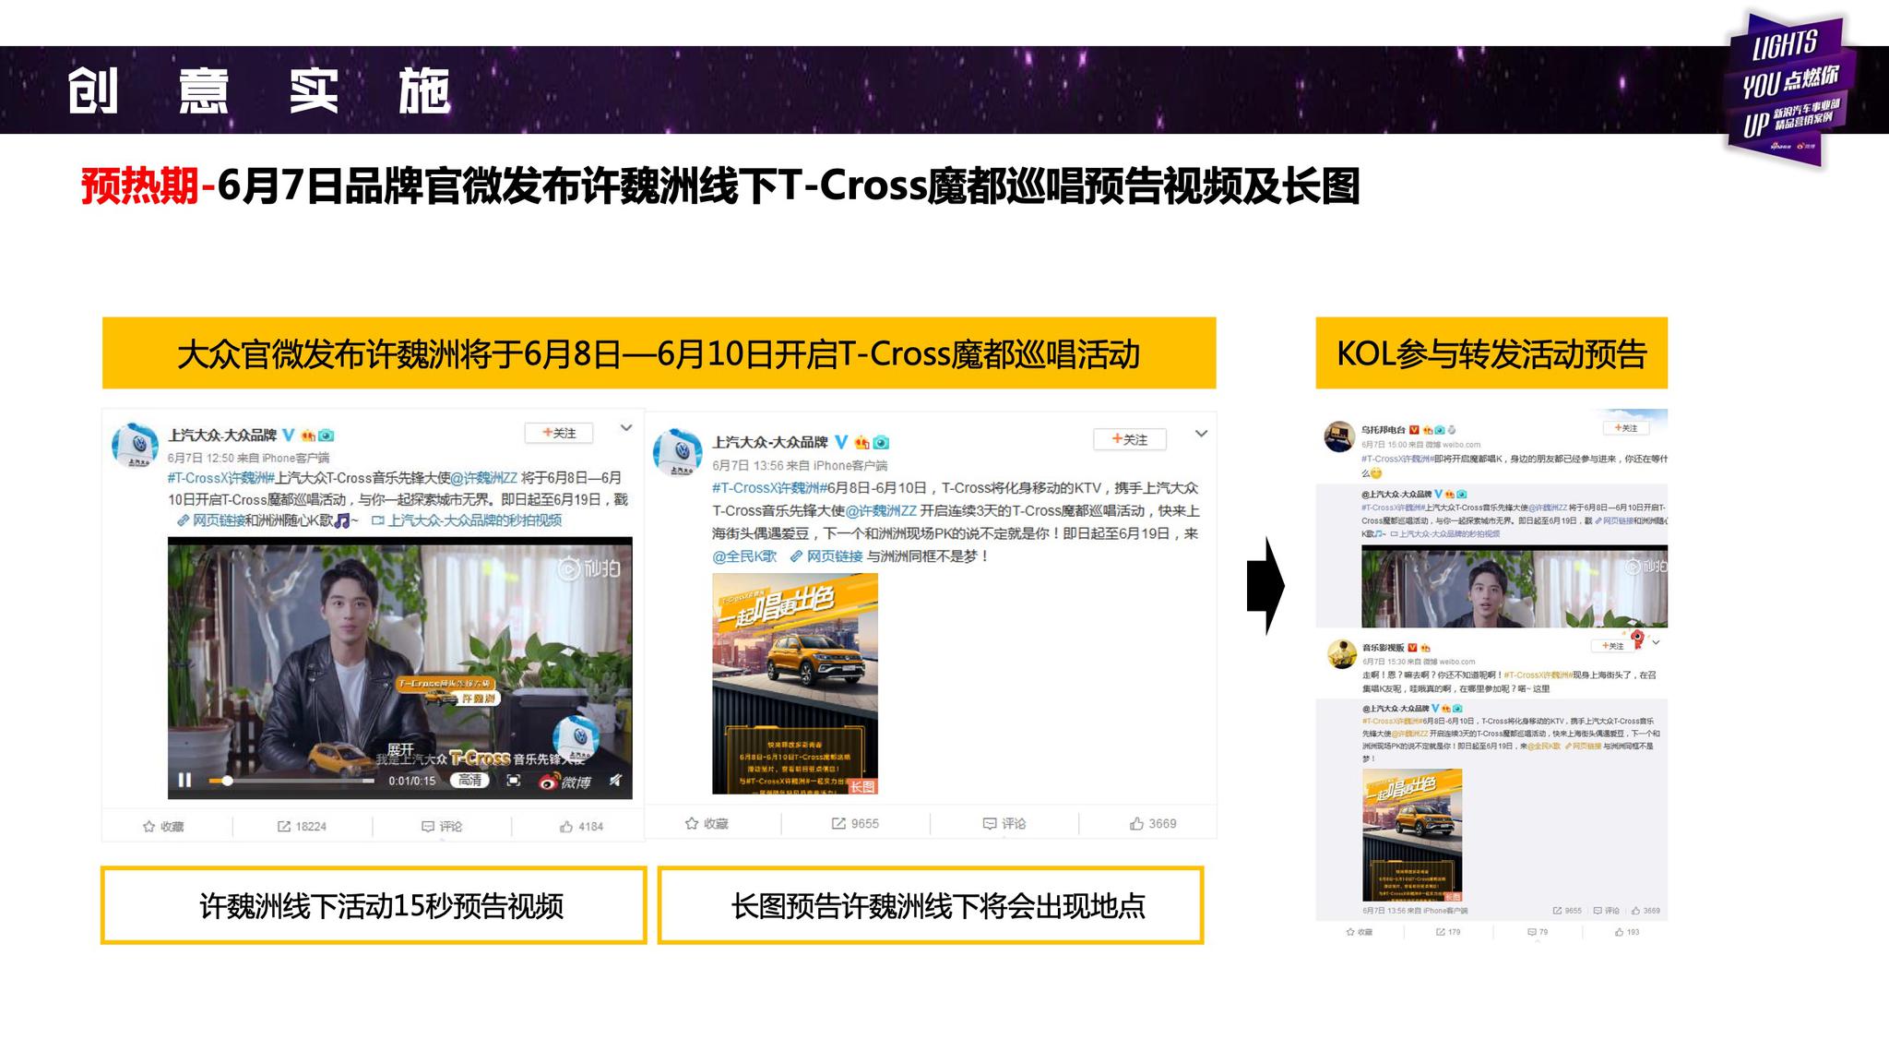
Task: Open the @全民K歌 link in second post
Action: pos(744,556)
